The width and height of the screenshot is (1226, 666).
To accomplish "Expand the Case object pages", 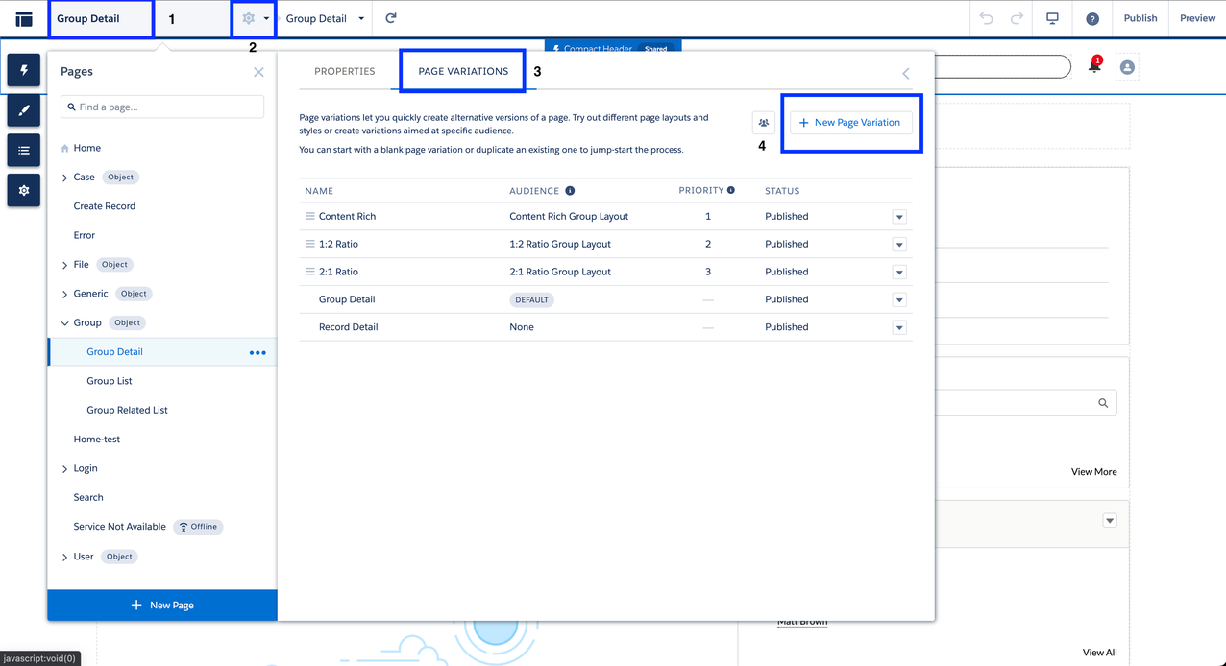I will coord(64,178).
